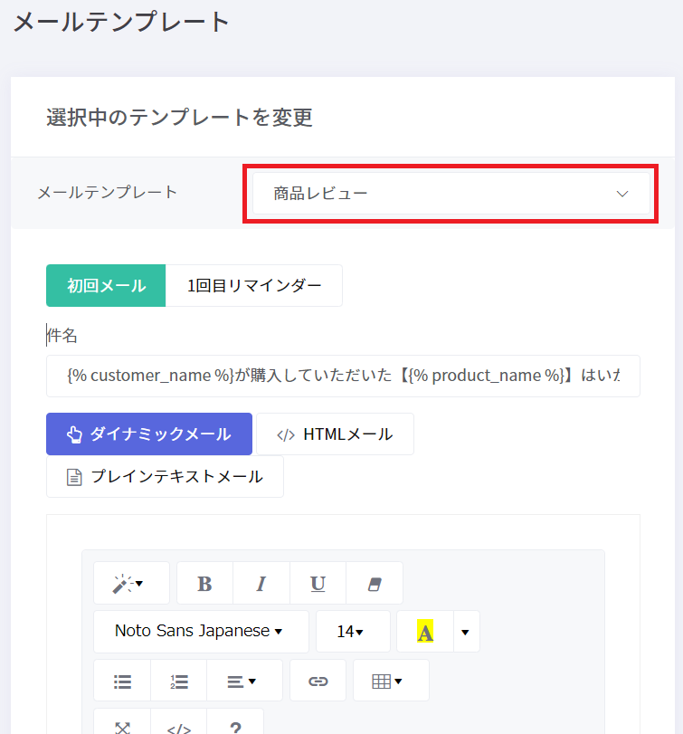Choose the プレインテキストメール button
This screenshot has width=683, height=734.
pos(165,476)
